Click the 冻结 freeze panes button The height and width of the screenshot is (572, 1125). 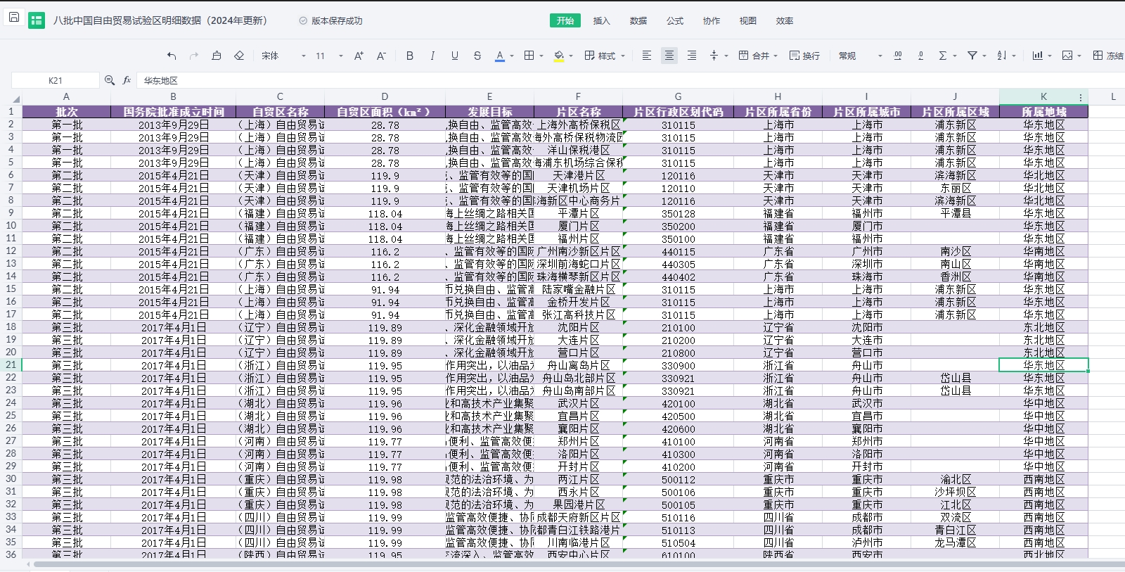(1107, 56)
